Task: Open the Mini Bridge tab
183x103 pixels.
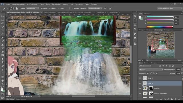Action: [10, 99]
